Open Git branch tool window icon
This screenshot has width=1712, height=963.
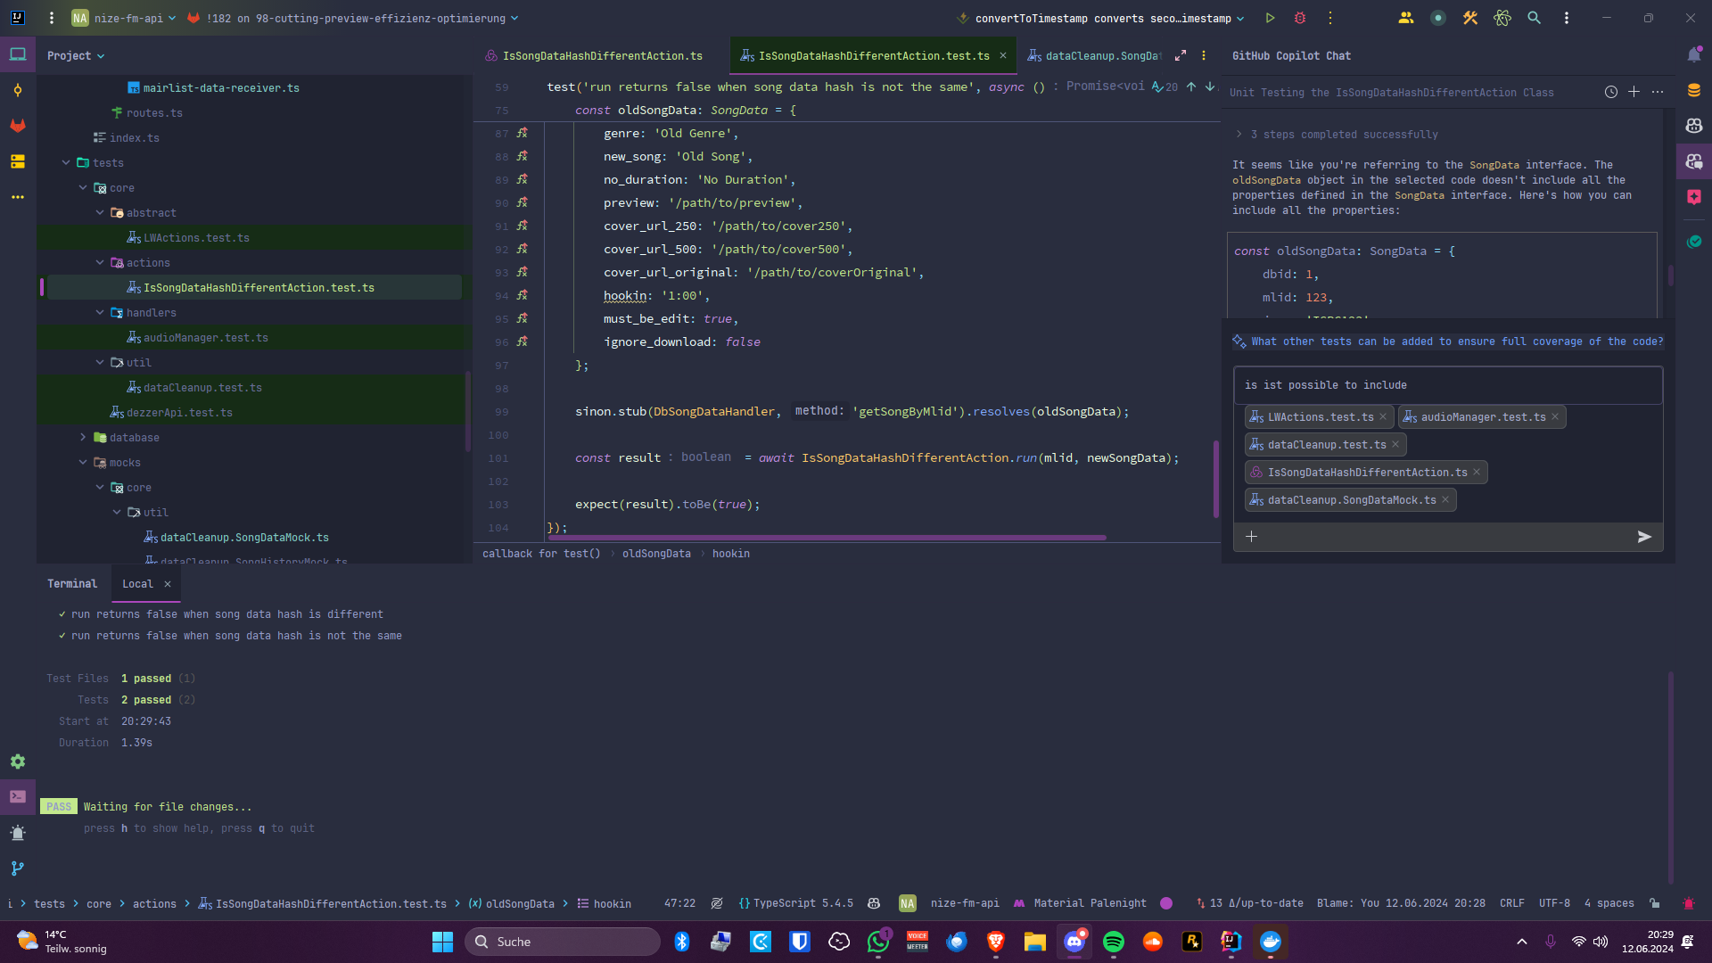pyautogui.click(x=18, y=868)
